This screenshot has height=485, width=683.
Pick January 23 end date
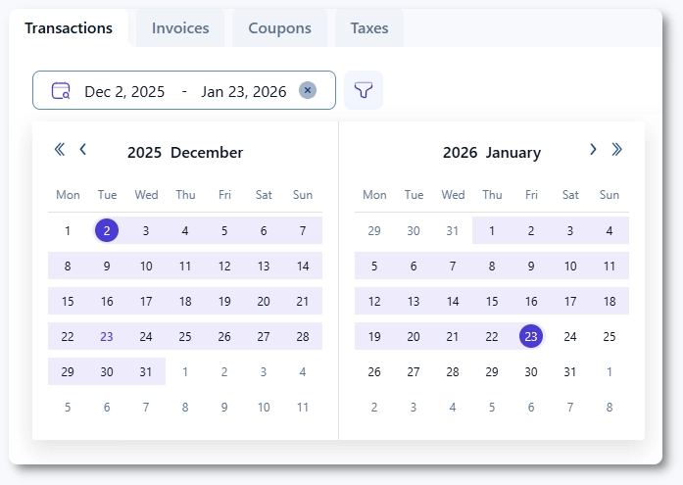point(531,337)
